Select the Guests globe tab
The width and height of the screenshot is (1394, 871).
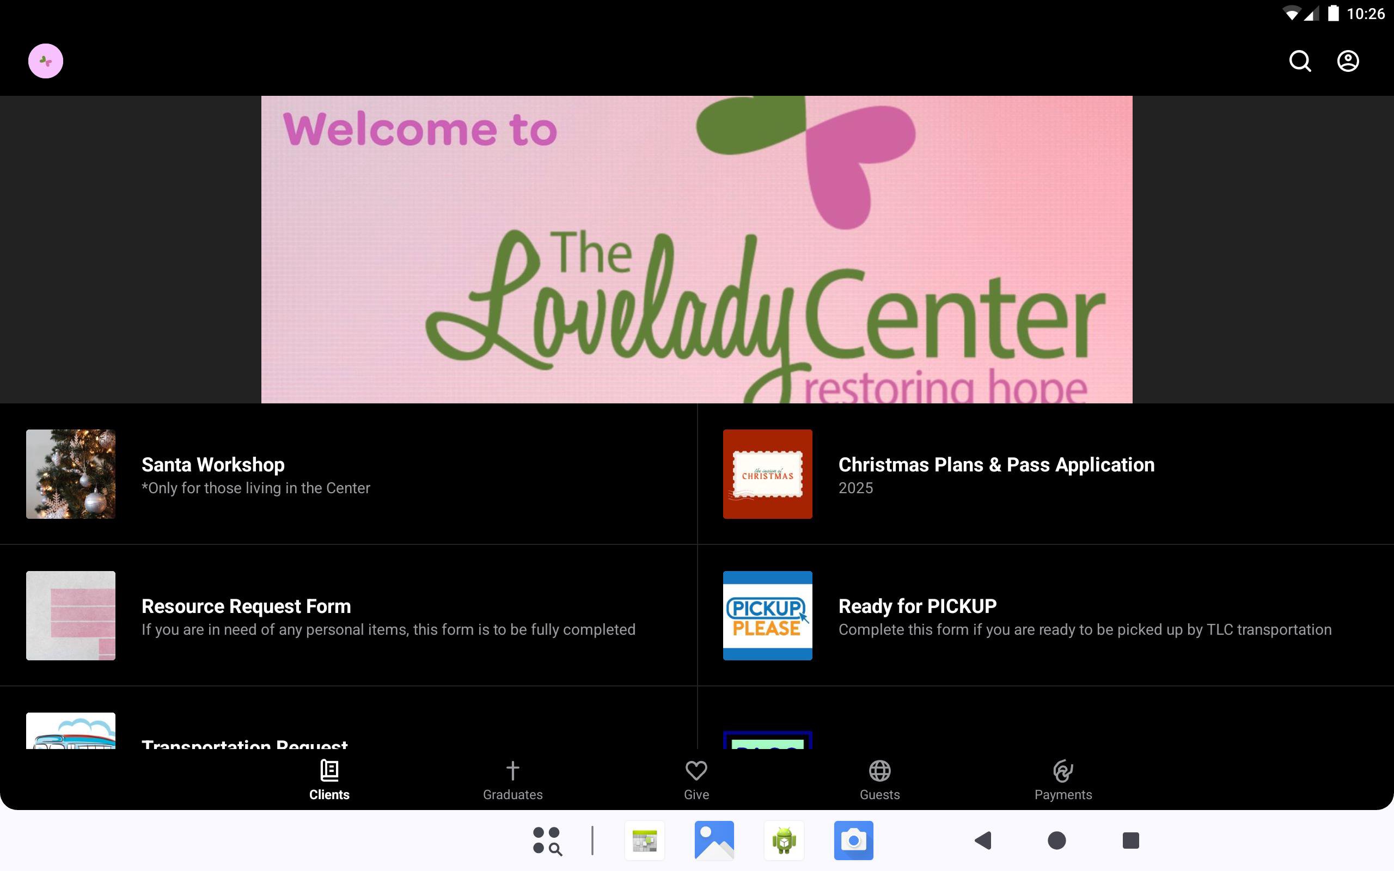[879, 780]
